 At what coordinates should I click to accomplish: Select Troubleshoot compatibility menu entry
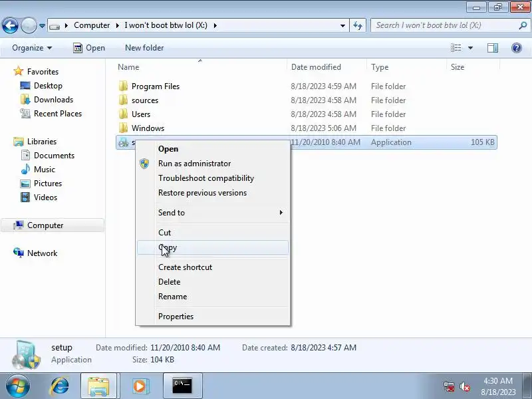(213, 178)
